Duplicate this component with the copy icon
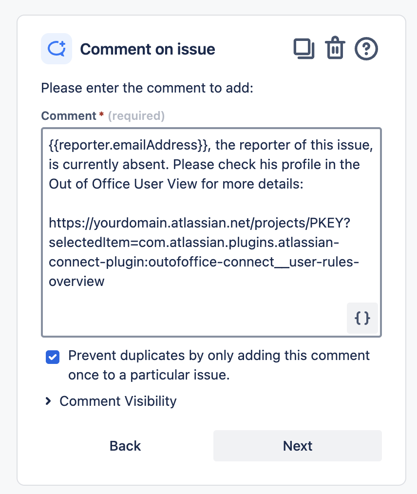 tap(304, 49)
